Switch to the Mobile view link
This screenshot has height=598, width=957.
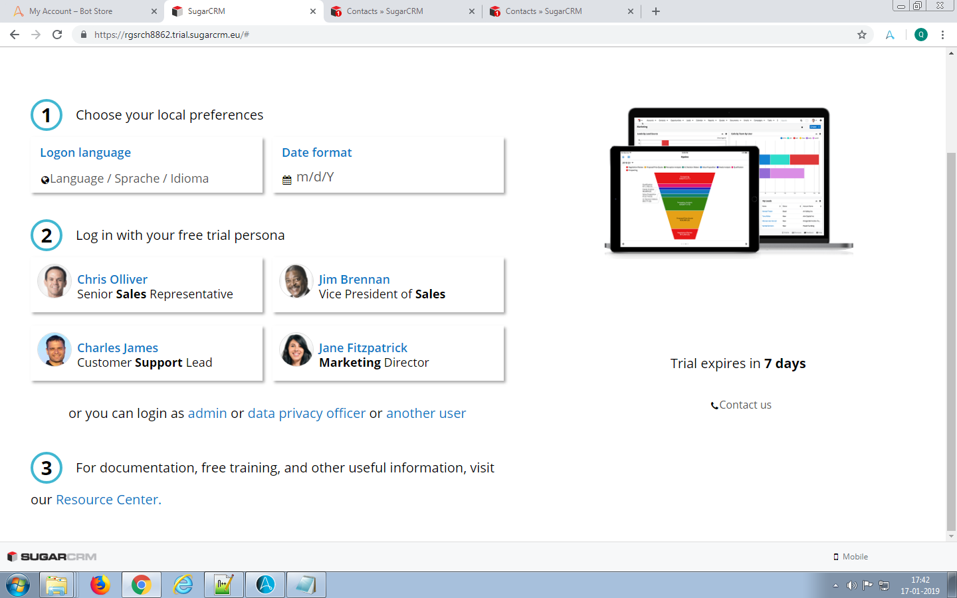[x=851, y=557]
